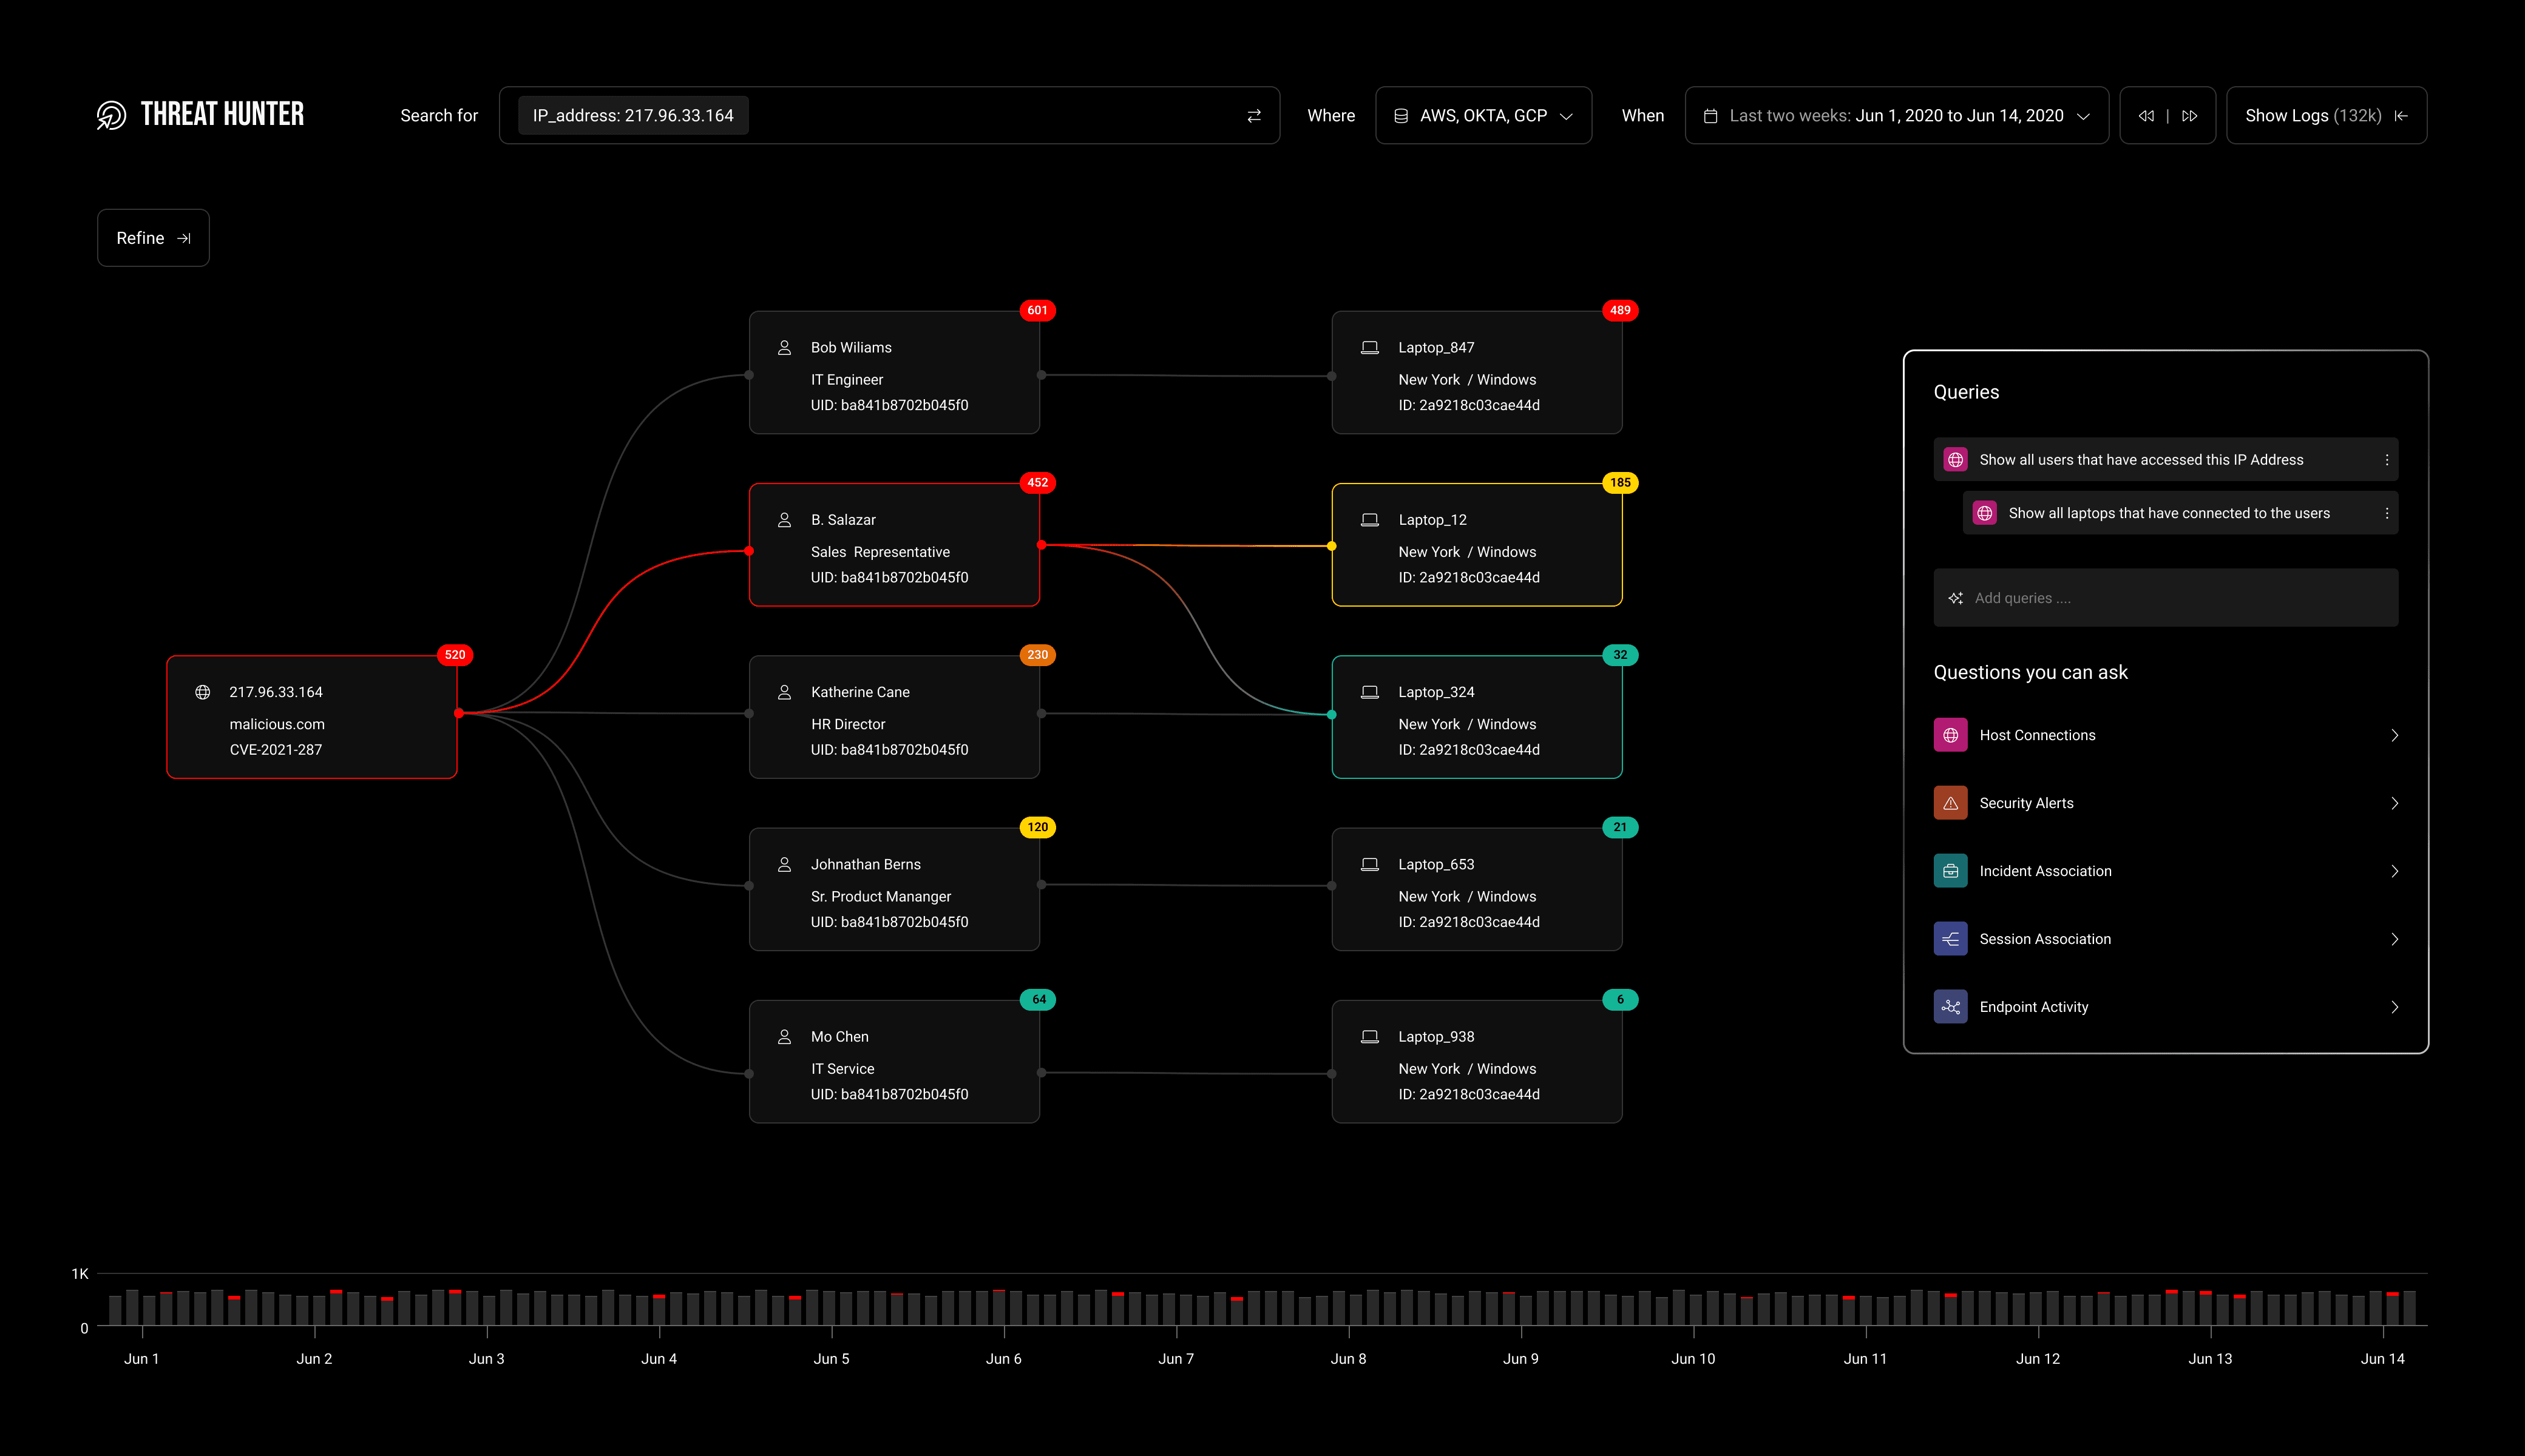Click the laptop icon on Laptop_324 card
The width and height of the screenshot is (2525, 1456).
point(1369,692)
